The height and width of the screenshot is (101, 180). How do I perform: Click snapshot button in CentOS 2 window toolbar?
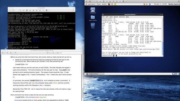coord(13,10)
